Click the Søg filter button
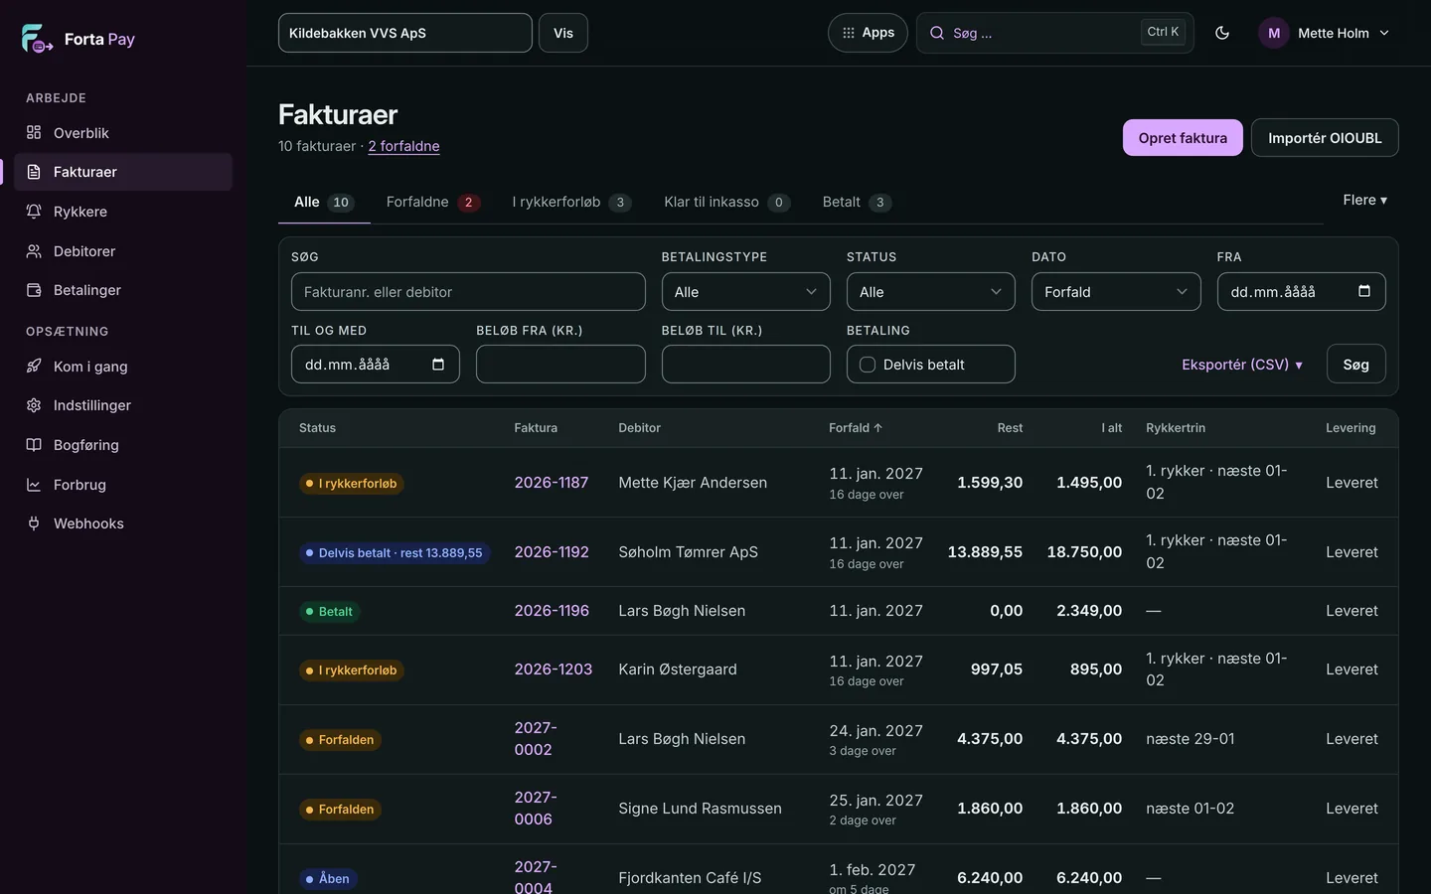1431x894 pixels. (1355, 365)
